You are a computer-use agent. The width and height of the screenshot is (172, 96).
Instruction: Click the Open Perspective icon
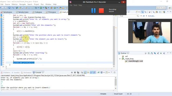pyautogui.click(x=170, y=8)
